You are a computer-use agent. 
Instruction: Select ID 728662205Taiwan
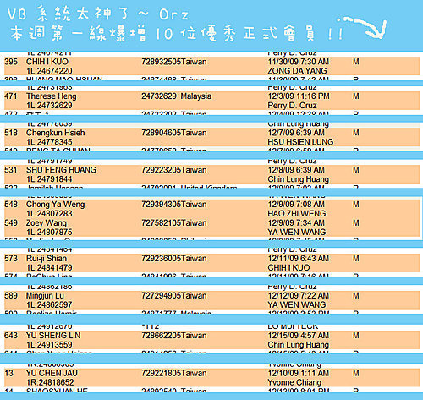pyautogui.click(x=174, y=336)
